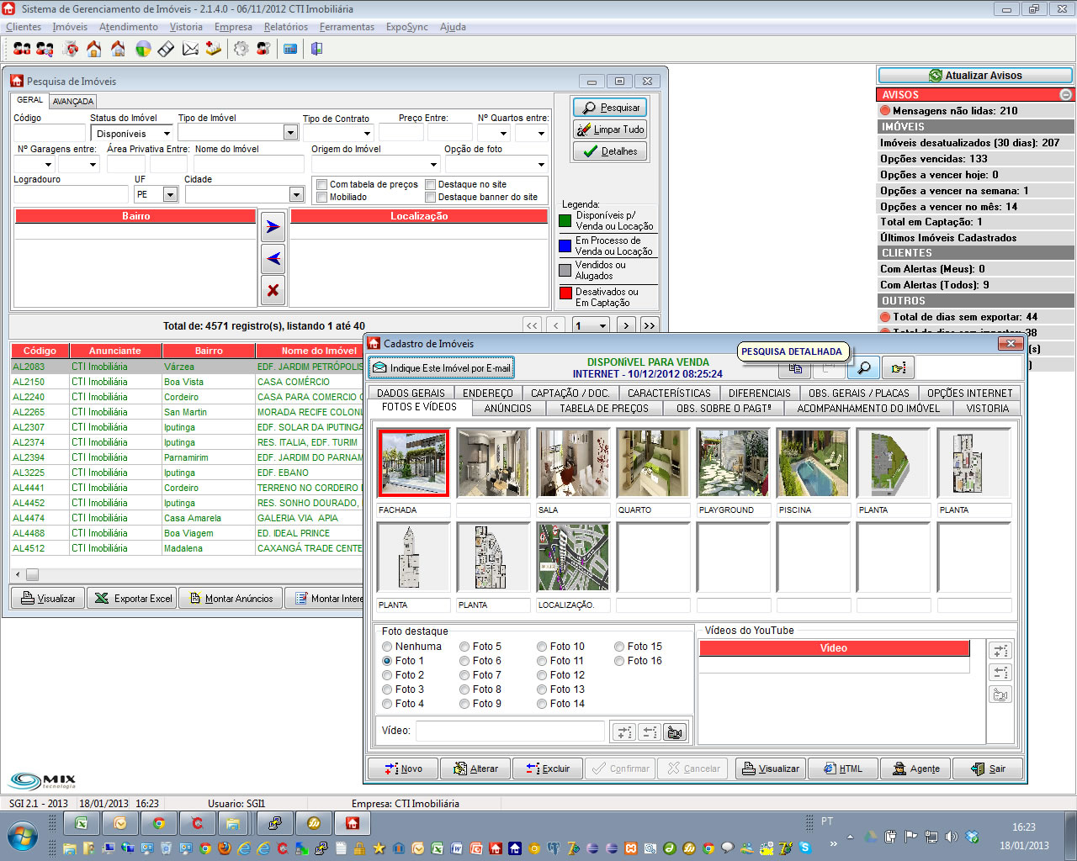
Task: Click the video camera icon beside Vídeo field
Action: [x=674, y=732]
